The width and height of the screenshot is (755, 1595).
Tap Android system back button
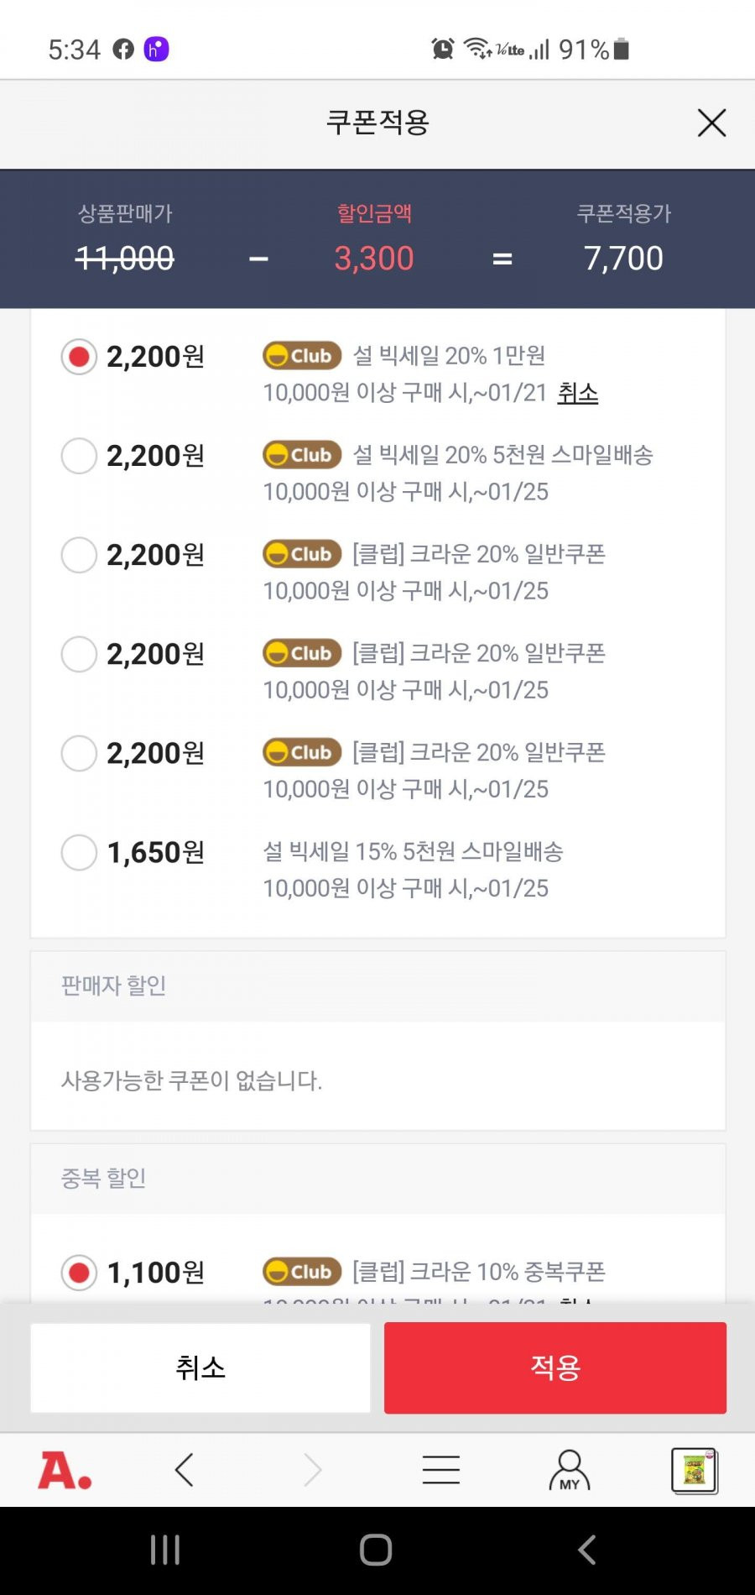point(587,1550)
